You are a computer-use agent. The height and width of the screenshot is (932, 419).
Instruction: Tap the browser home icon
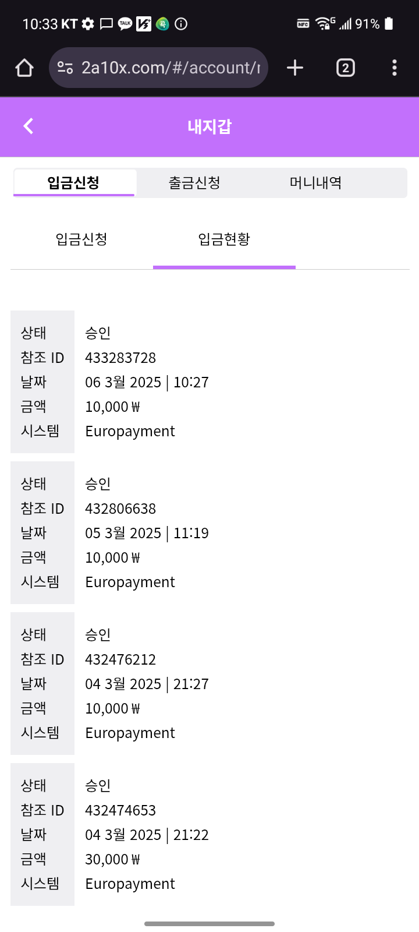[24, 68]
